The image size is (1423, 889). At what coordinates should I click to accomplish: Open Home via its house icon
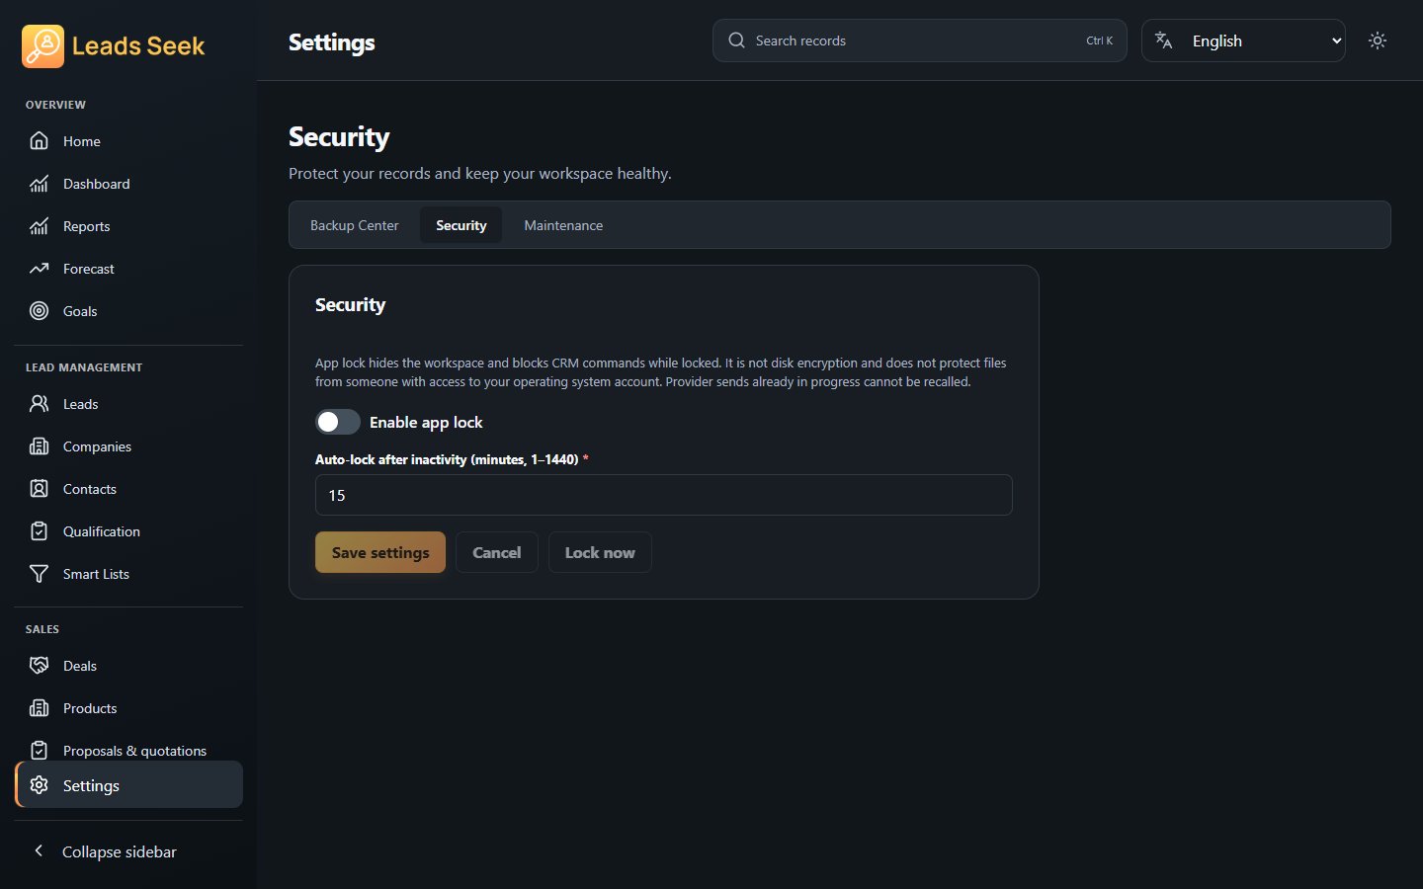point(39,141)
